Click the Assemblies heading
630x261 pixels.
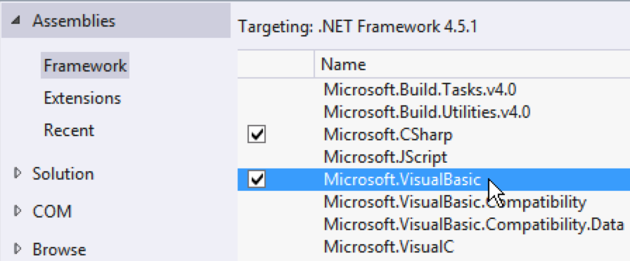[x=74, y=21]
